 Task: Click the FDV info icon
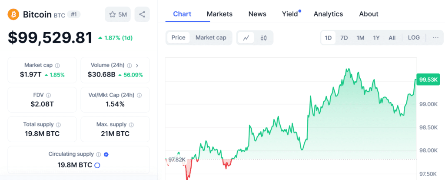[49, 95]
